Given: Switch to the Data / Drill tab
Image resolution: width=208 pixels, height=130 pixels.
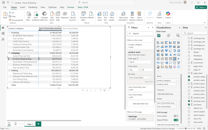Looking at the screenshot, I should (83, 7).
